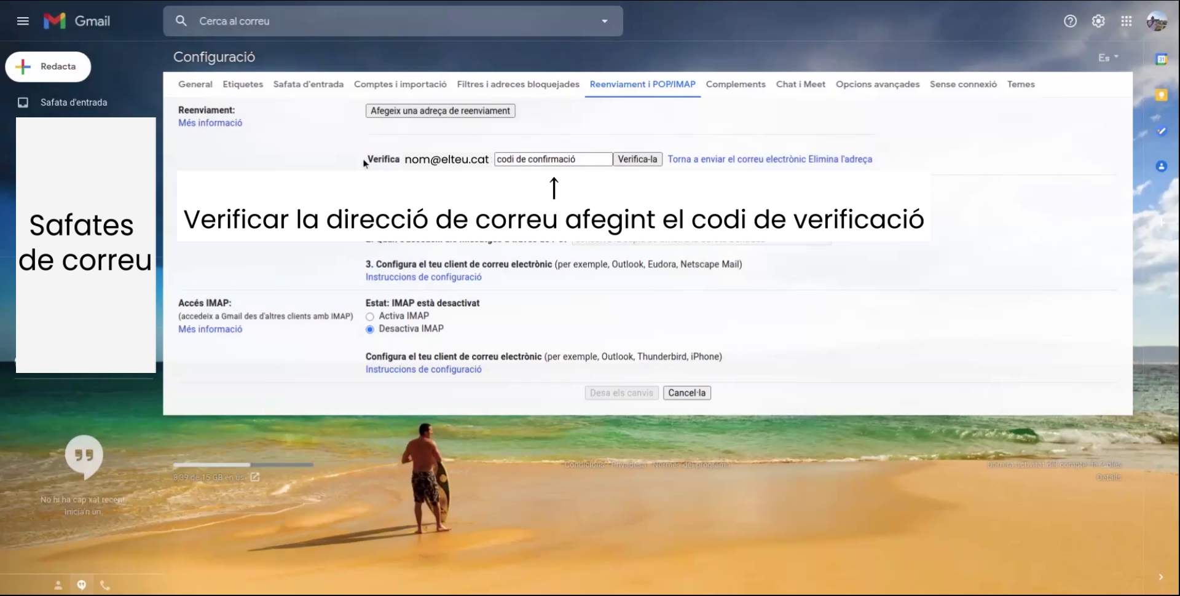Image resolution: width=1180 pixels, height=596 pixels.
Task: Select Desactiva IMAP radio button
Action: tap(369, 329)
